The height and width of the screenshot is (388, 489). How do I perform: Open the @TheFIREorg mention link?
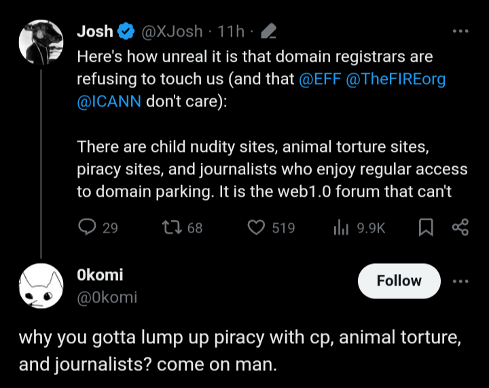coord(397,79)
